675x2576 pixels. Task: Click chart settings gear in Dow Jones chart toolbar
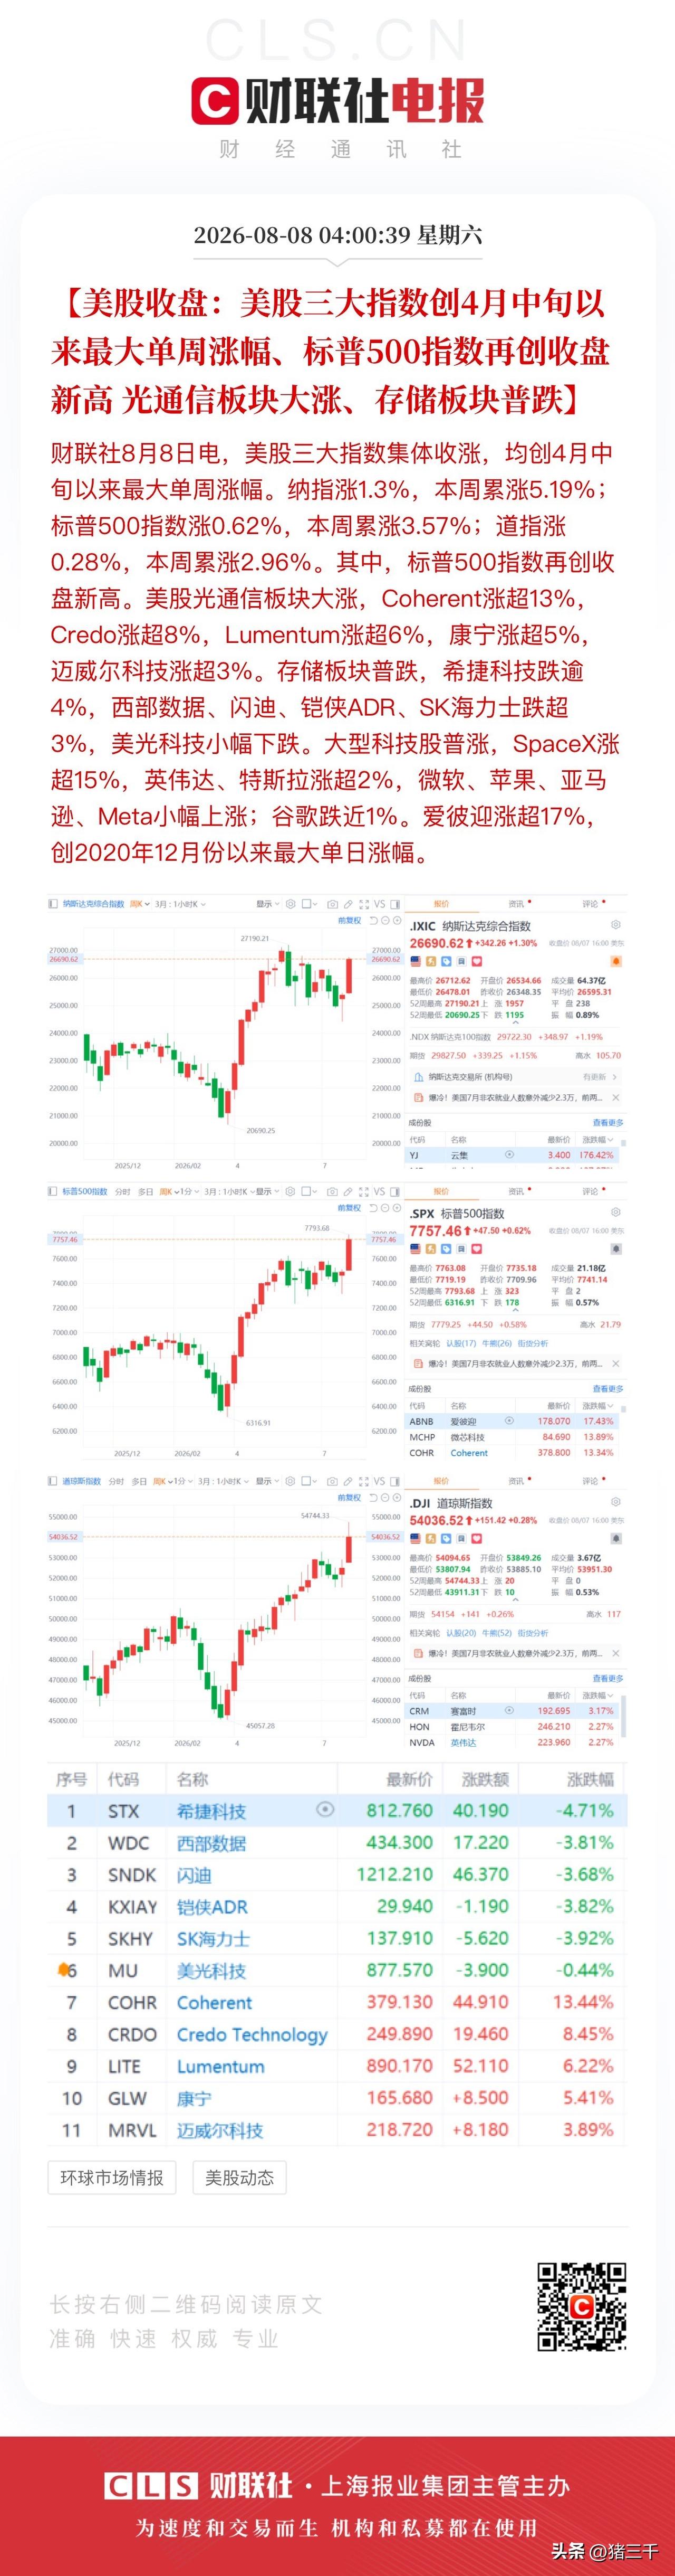291,1481
